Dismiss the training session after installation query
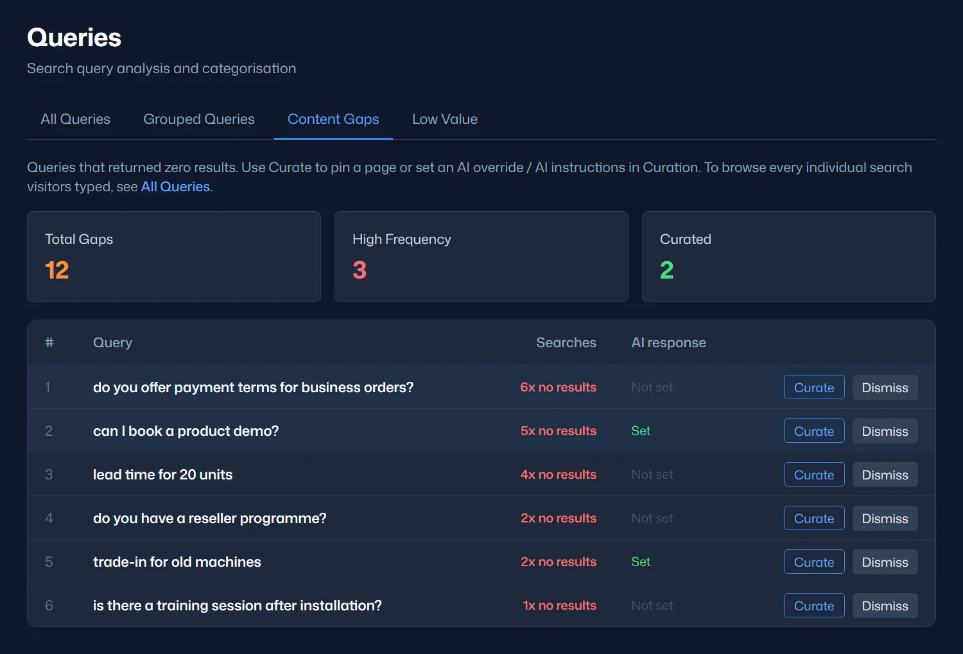This screenshot has width=963, height=654. [885, 605]
